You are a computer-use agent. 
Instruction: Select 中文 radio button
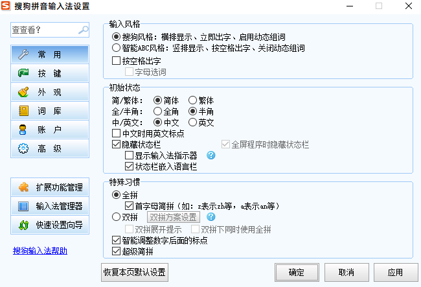[157, 122]
